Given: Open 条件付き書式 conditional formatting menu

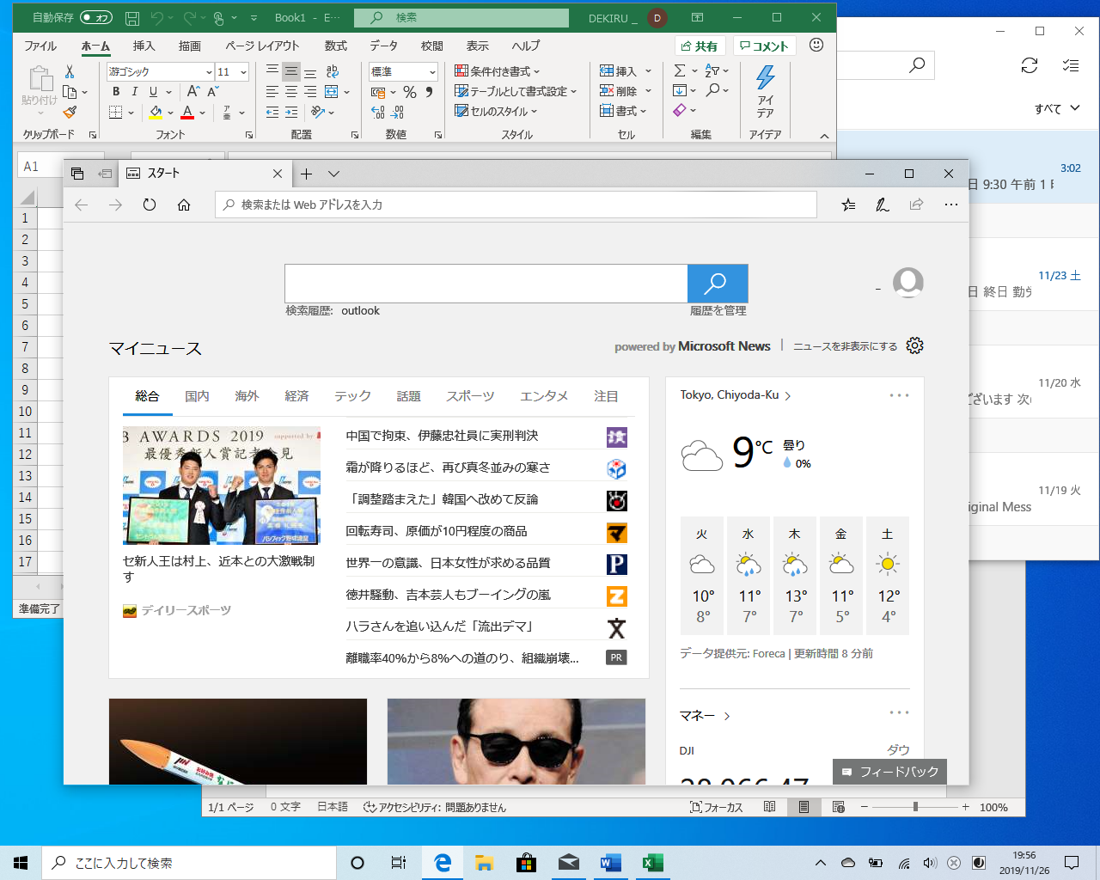Looking at the screenshot, I should (497, 71).
